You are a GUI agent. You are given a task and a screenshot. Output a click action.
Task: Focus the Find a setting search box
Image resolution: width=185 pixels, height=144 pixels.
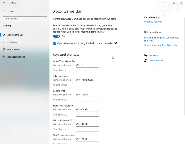click(x=25, y=19)
